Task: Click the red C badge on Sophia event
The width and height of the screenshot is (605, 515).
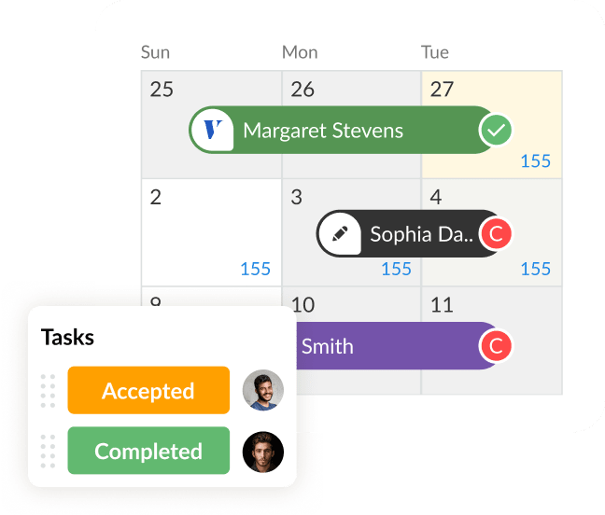Action: pos(497,234)
